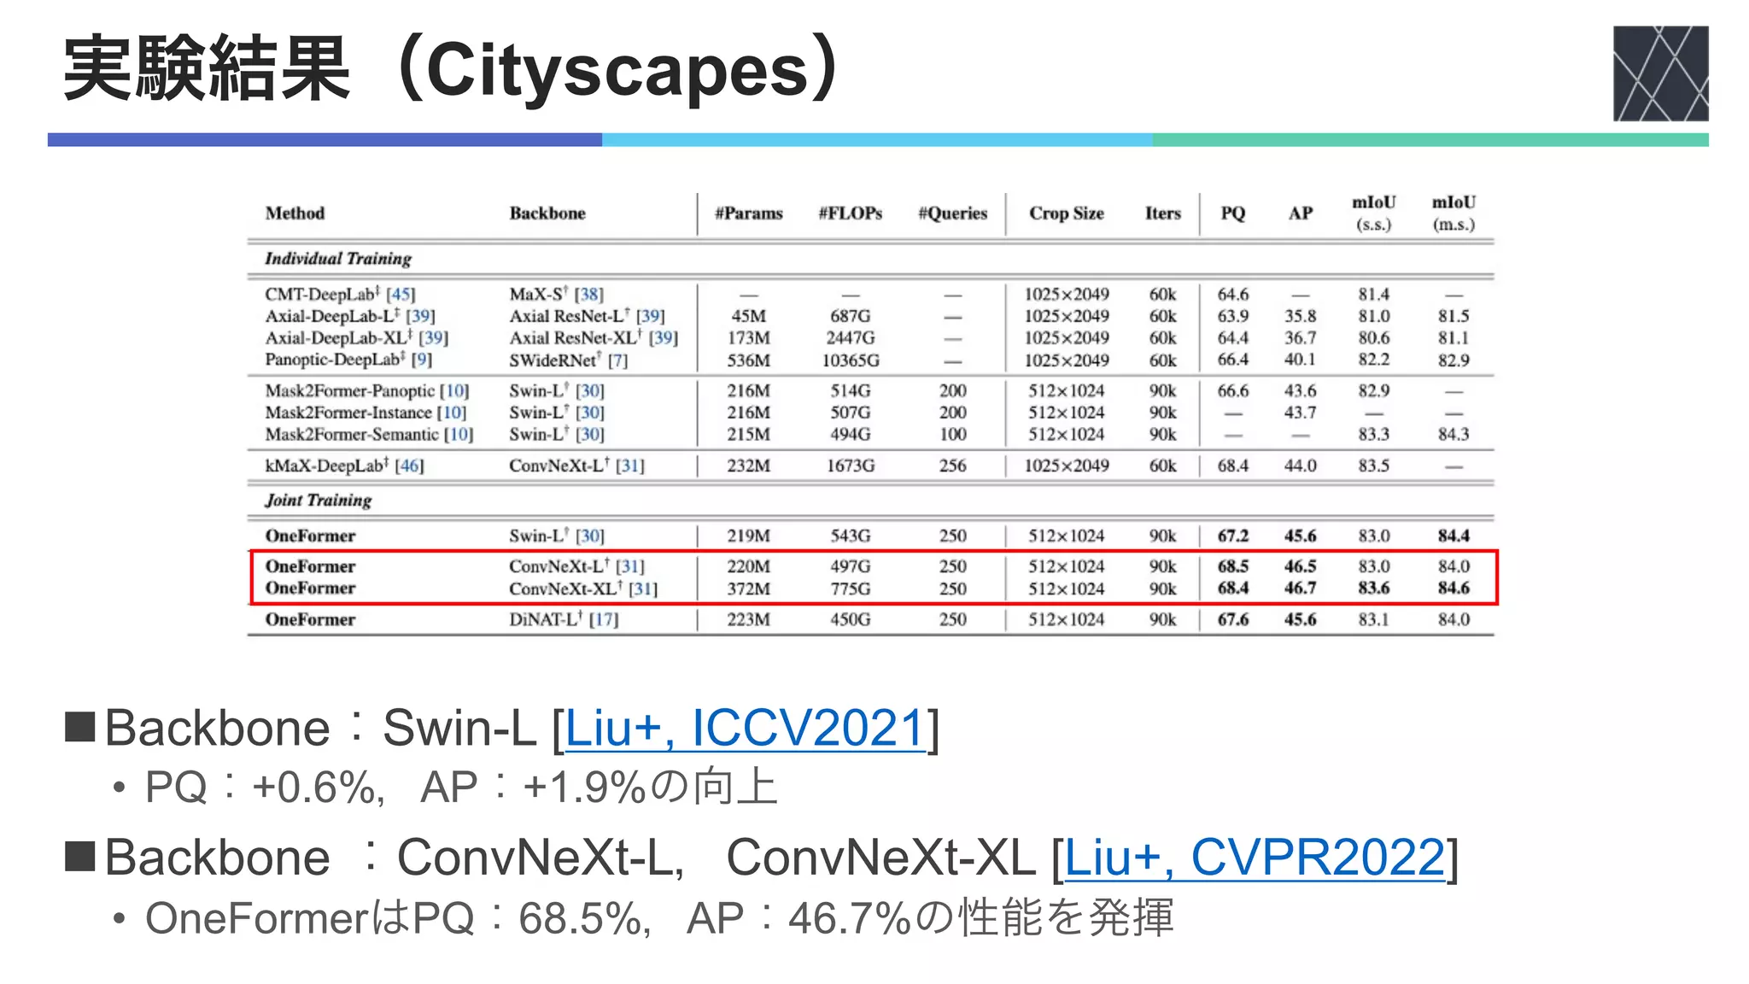Click the Mask2Former-Instance [10] method cell
Screen dimensions: 1749x984
point(366,413)
